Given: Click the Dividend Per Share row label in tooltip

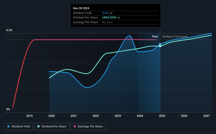Looking at the screenshot, I should [x=86, y=18].
